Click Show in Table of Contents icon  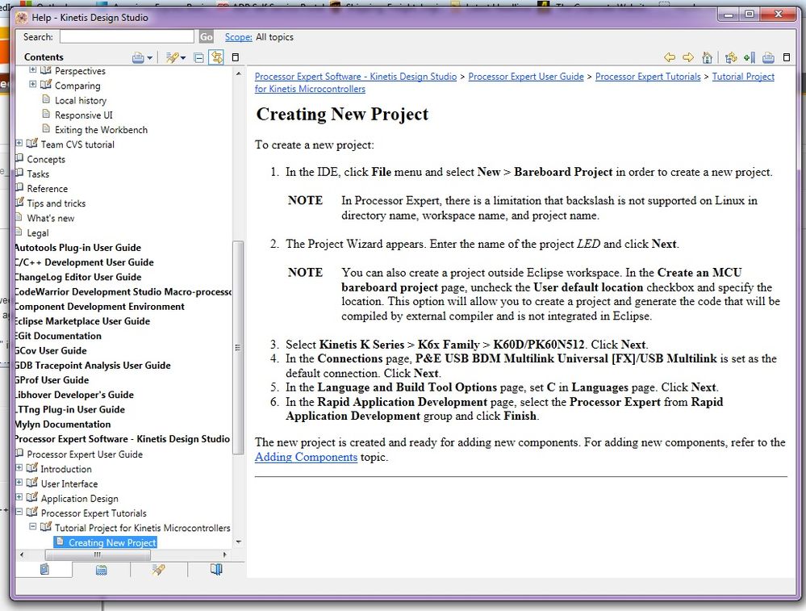click(730, 57)
